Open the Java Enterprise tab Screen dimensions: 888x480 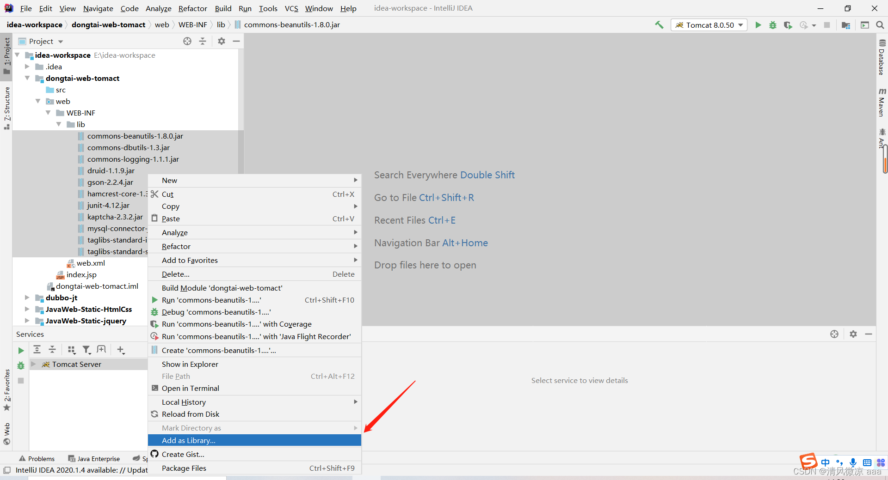[x=94, y=459]
